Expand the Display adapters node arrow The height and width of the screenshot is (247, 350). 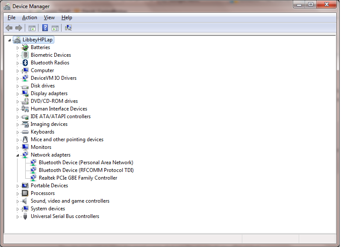(x=18, y=94)
